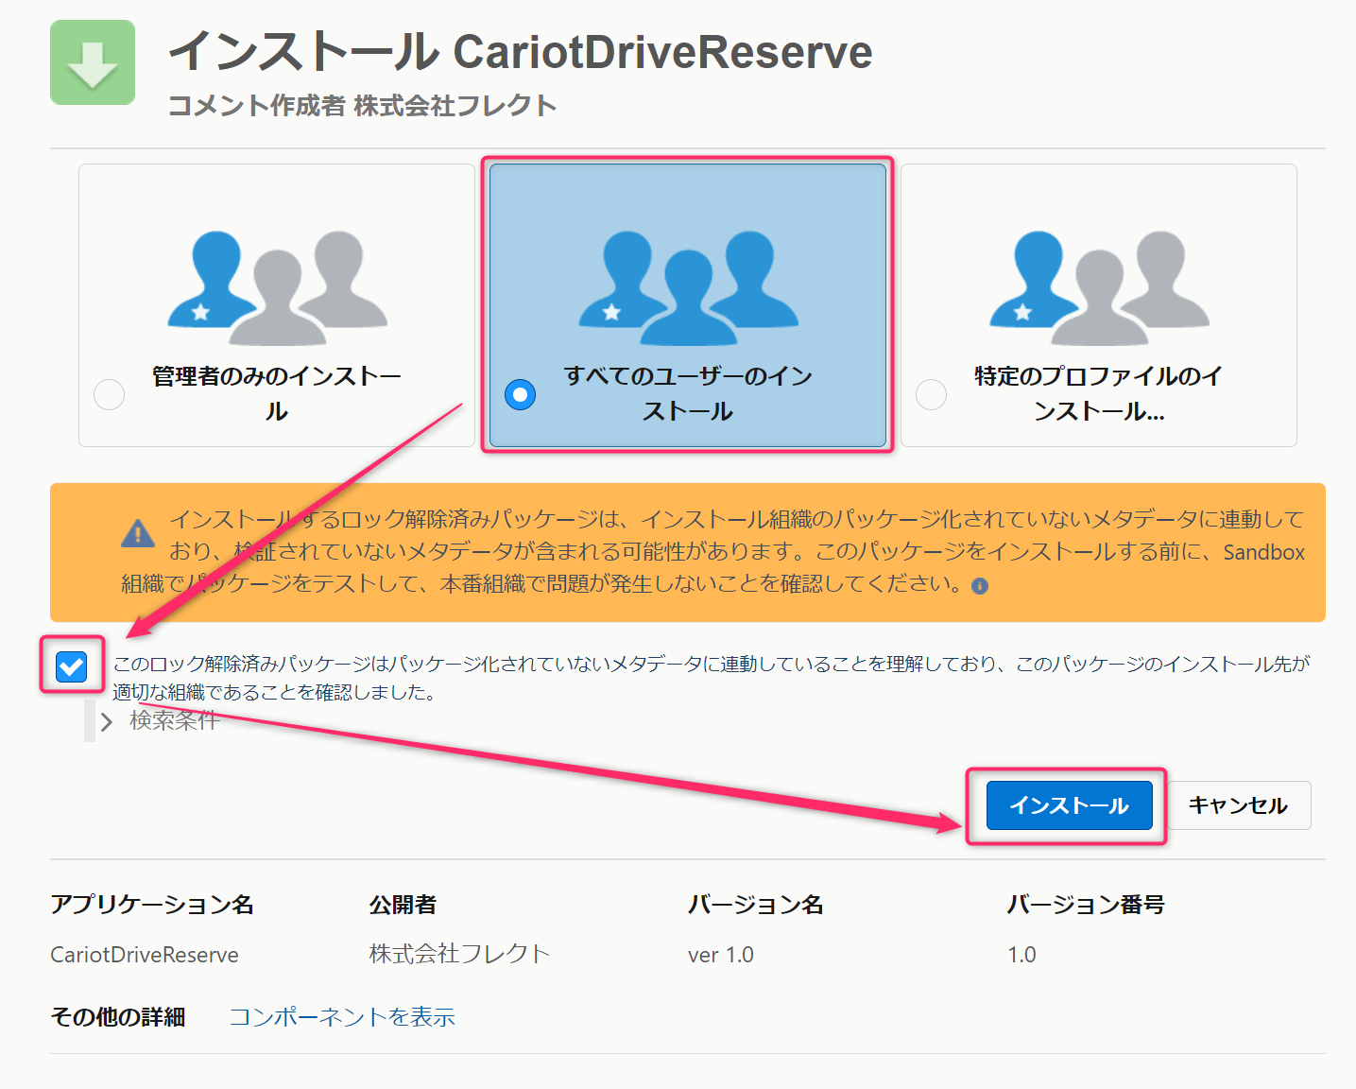Click the インストール CariotDriveReserve page title

[x=521, y=51]
